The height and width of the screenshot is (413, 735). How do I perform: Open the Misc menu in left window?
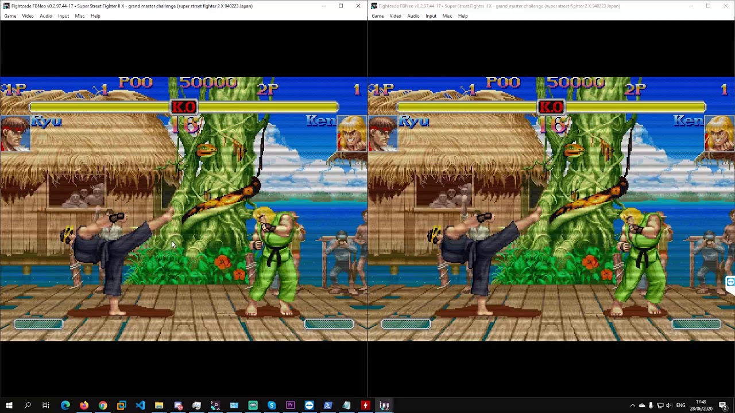(80, 16)
